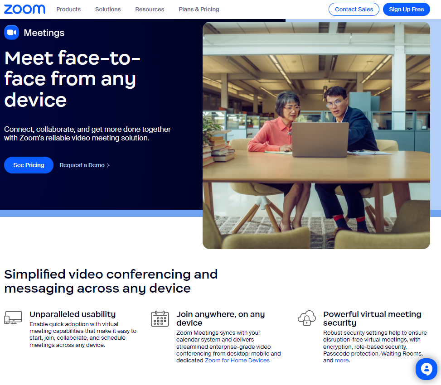Click the hero photo of people collaborating
Screen dimensions: 441x385
click(316, 135)
